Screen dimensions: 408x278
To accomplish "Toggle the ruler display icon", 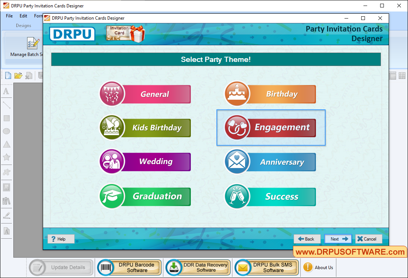I will [392, 75].
